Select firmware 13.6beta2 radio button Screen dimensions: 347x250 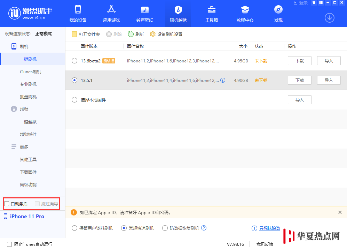(x=74, y=61)
